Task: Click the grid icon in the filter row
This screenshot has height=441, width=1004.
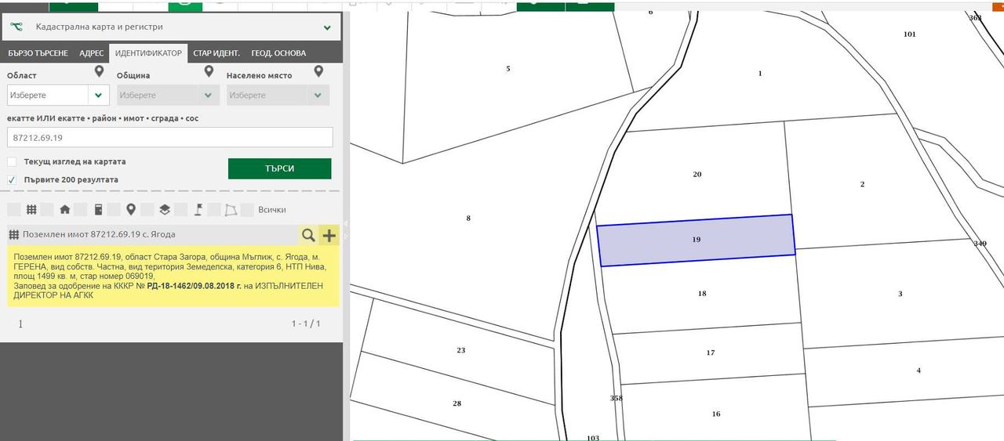Action: tap(31, 210)
